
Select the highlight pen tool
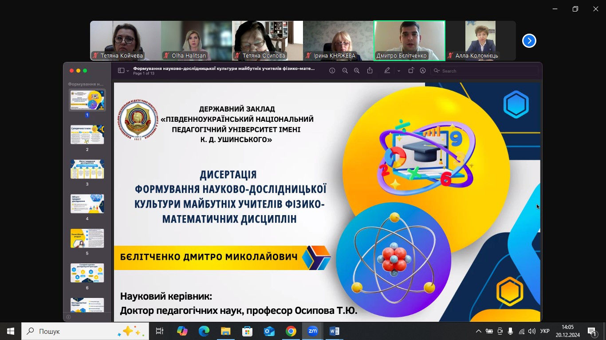(x=387, y=70)
